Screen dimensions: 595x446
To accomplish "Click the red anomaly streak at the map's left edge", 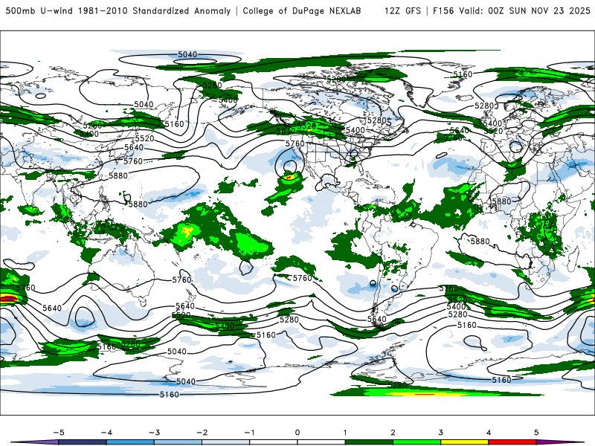I will (8, 299).
